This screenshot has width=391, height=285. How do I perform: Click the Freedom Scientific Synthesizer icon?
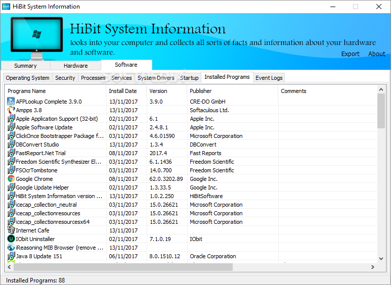pyautogui.click(x=11, y=161)
